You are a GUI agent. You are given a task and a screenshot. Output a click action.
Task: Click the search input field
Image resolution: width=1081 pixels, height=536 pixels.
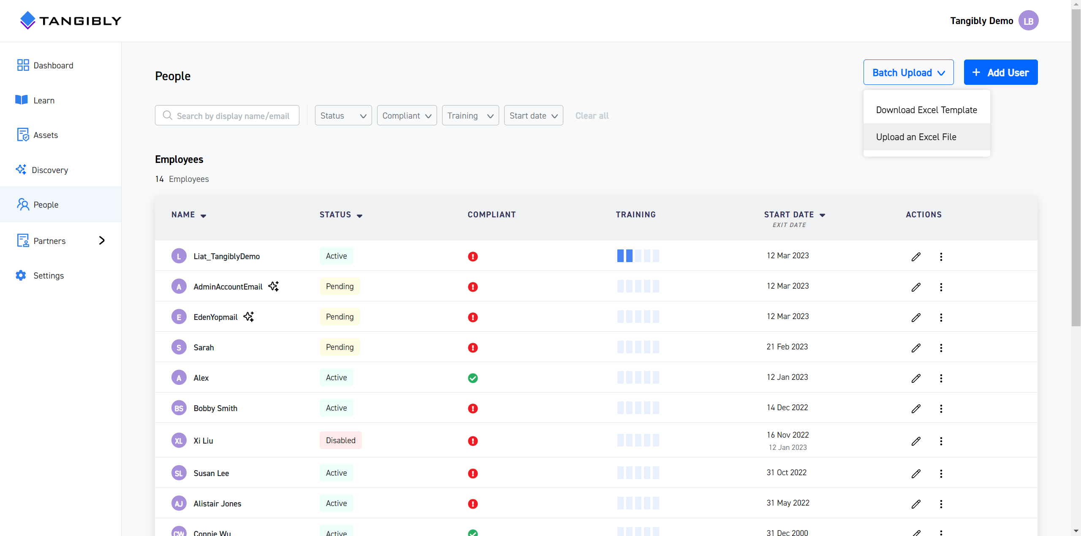[227, 115]
